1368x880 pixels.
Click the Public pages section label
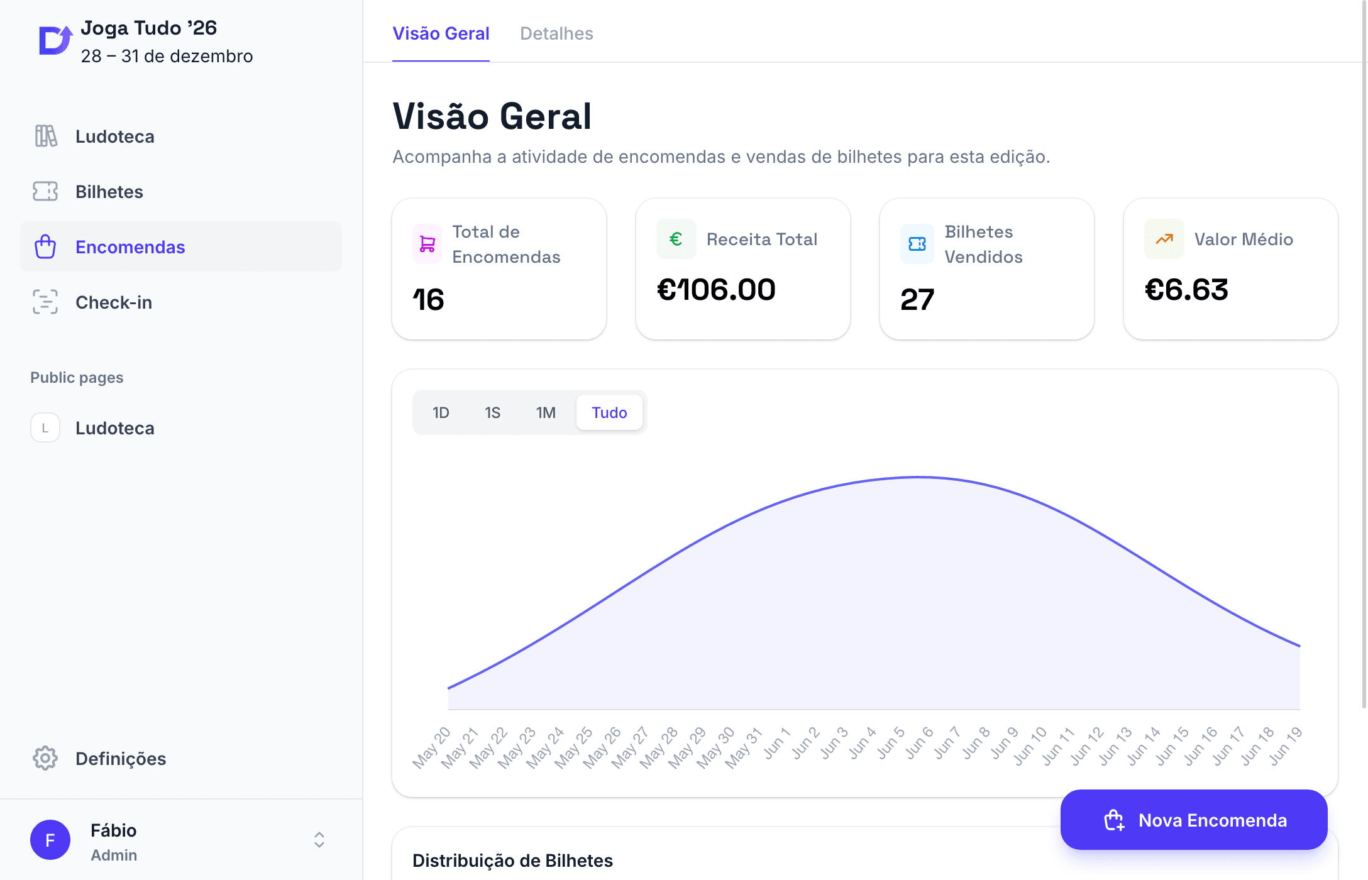click(77, 377)
